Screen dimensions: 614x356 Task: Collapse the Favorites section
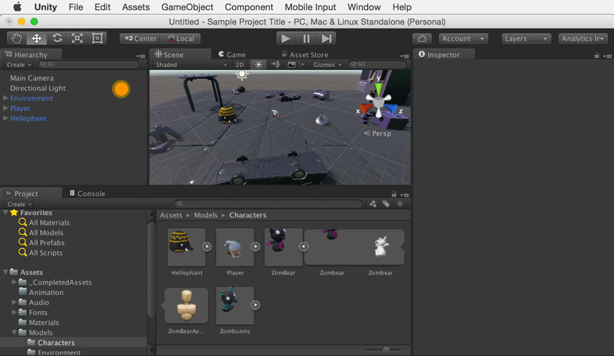point(5,212)
